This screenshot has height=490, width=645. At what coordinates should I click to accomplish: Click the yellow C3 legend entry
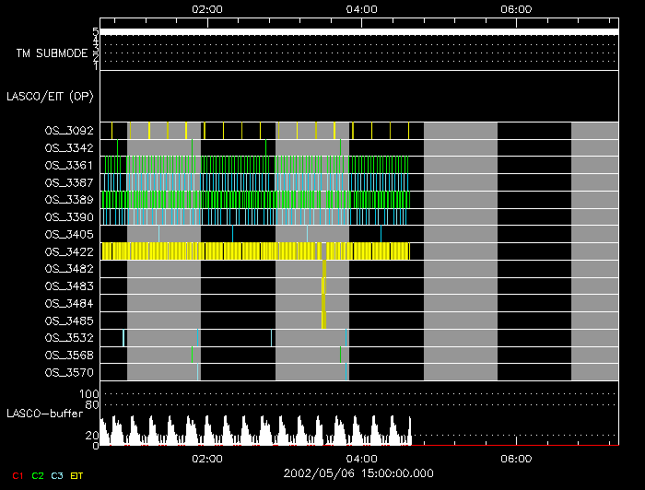(x=57, y=475)
